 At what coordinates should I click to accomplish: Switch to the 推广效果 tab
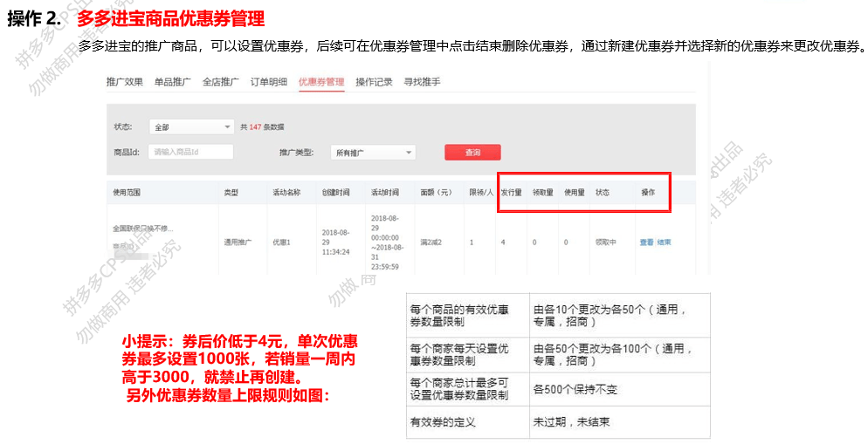pos(124,82)
